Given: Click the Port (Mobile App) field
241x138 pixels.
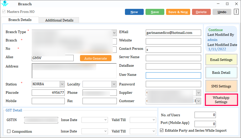Looking at the screenshot, I should coord(205,124).
